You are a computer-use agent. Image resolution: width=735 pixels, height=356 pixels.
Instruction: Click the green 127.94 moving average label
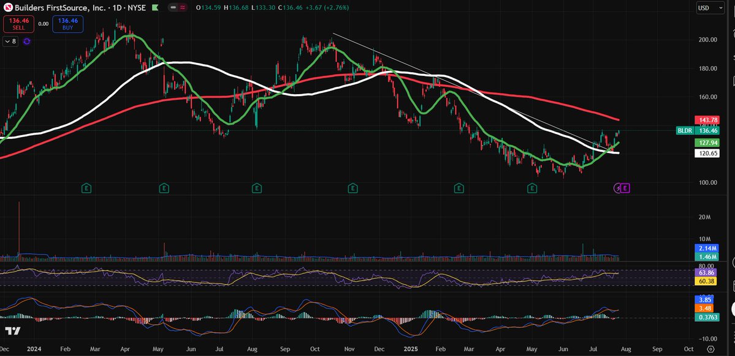(x=708, y=143)
